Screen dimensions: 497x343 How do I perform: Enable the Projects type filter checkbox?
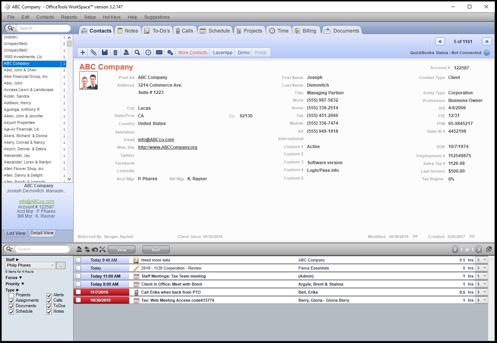(x=11, y=295)
